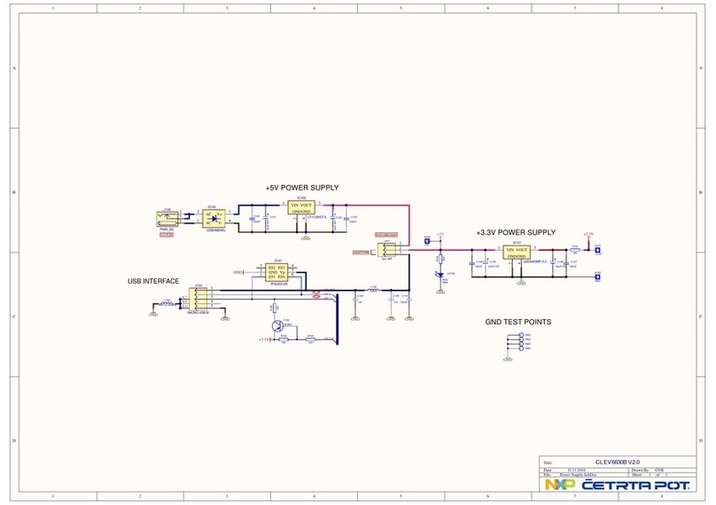Viewport: 716px width, 505px height.
Task: Click the ČETRTA POT logo
Action: pyautogui.click(x=635, y=485)
